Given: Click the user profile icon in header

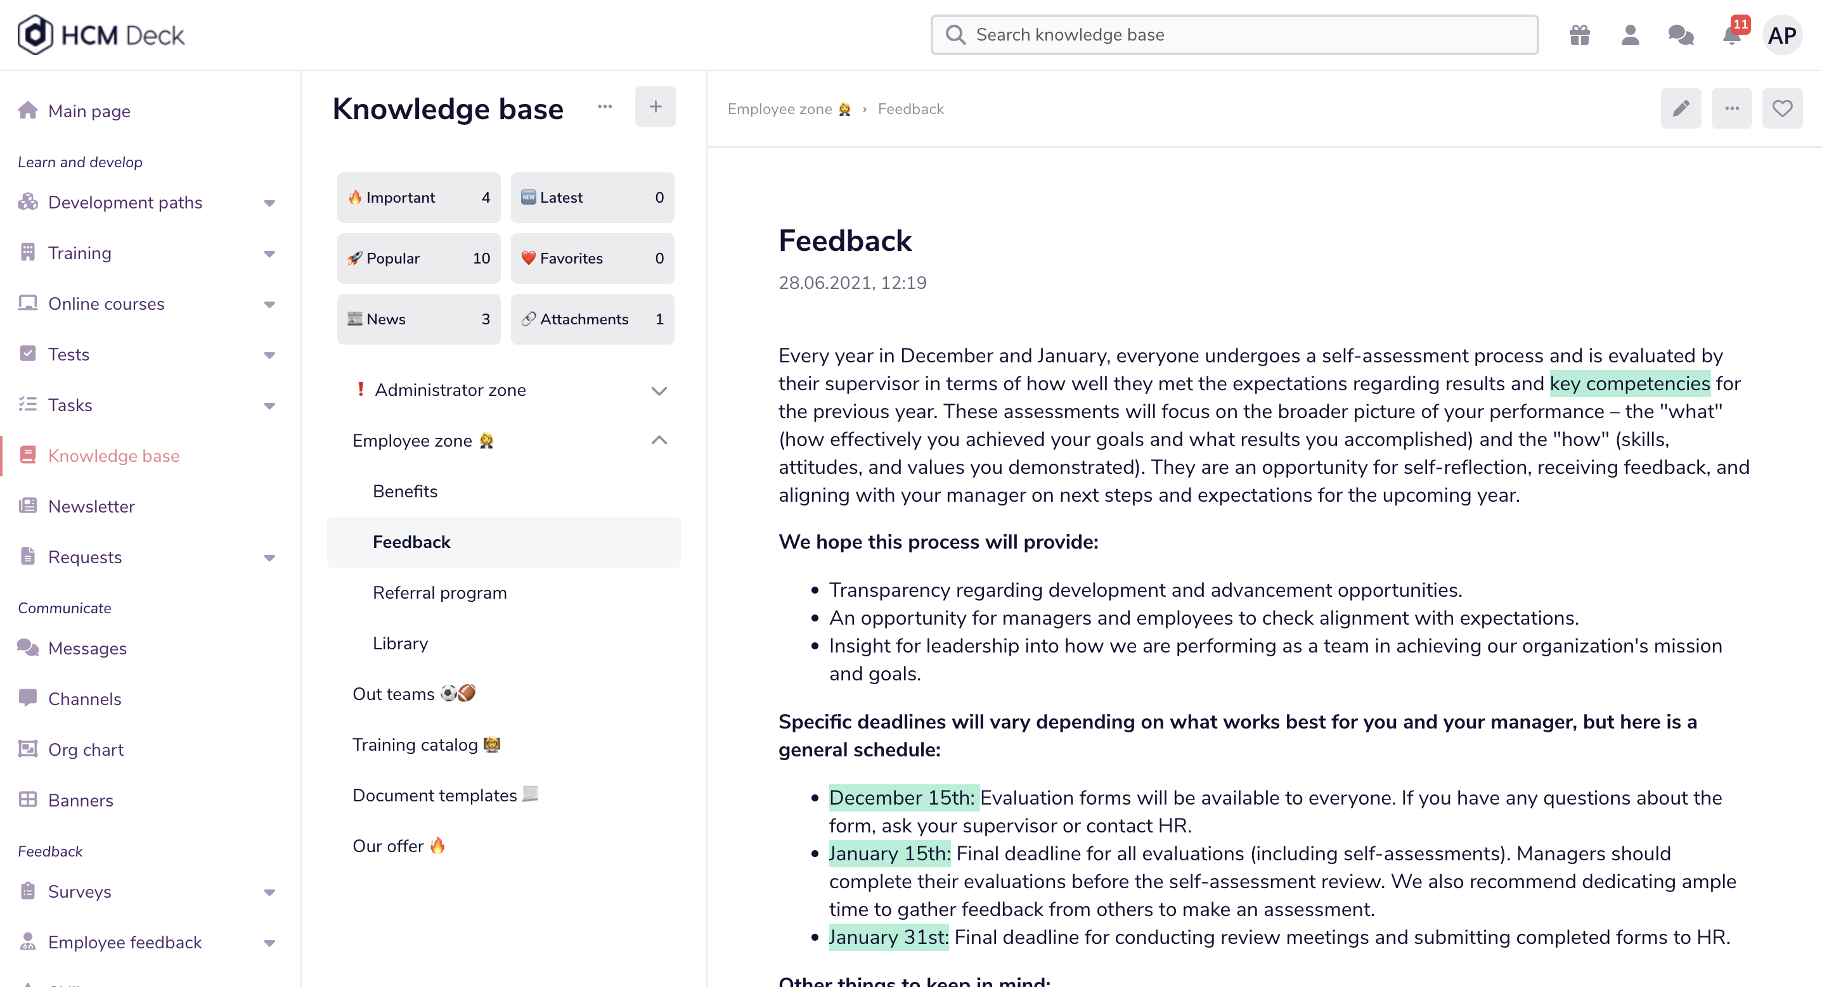Looking at the screenshot, I should (1631, 35).
